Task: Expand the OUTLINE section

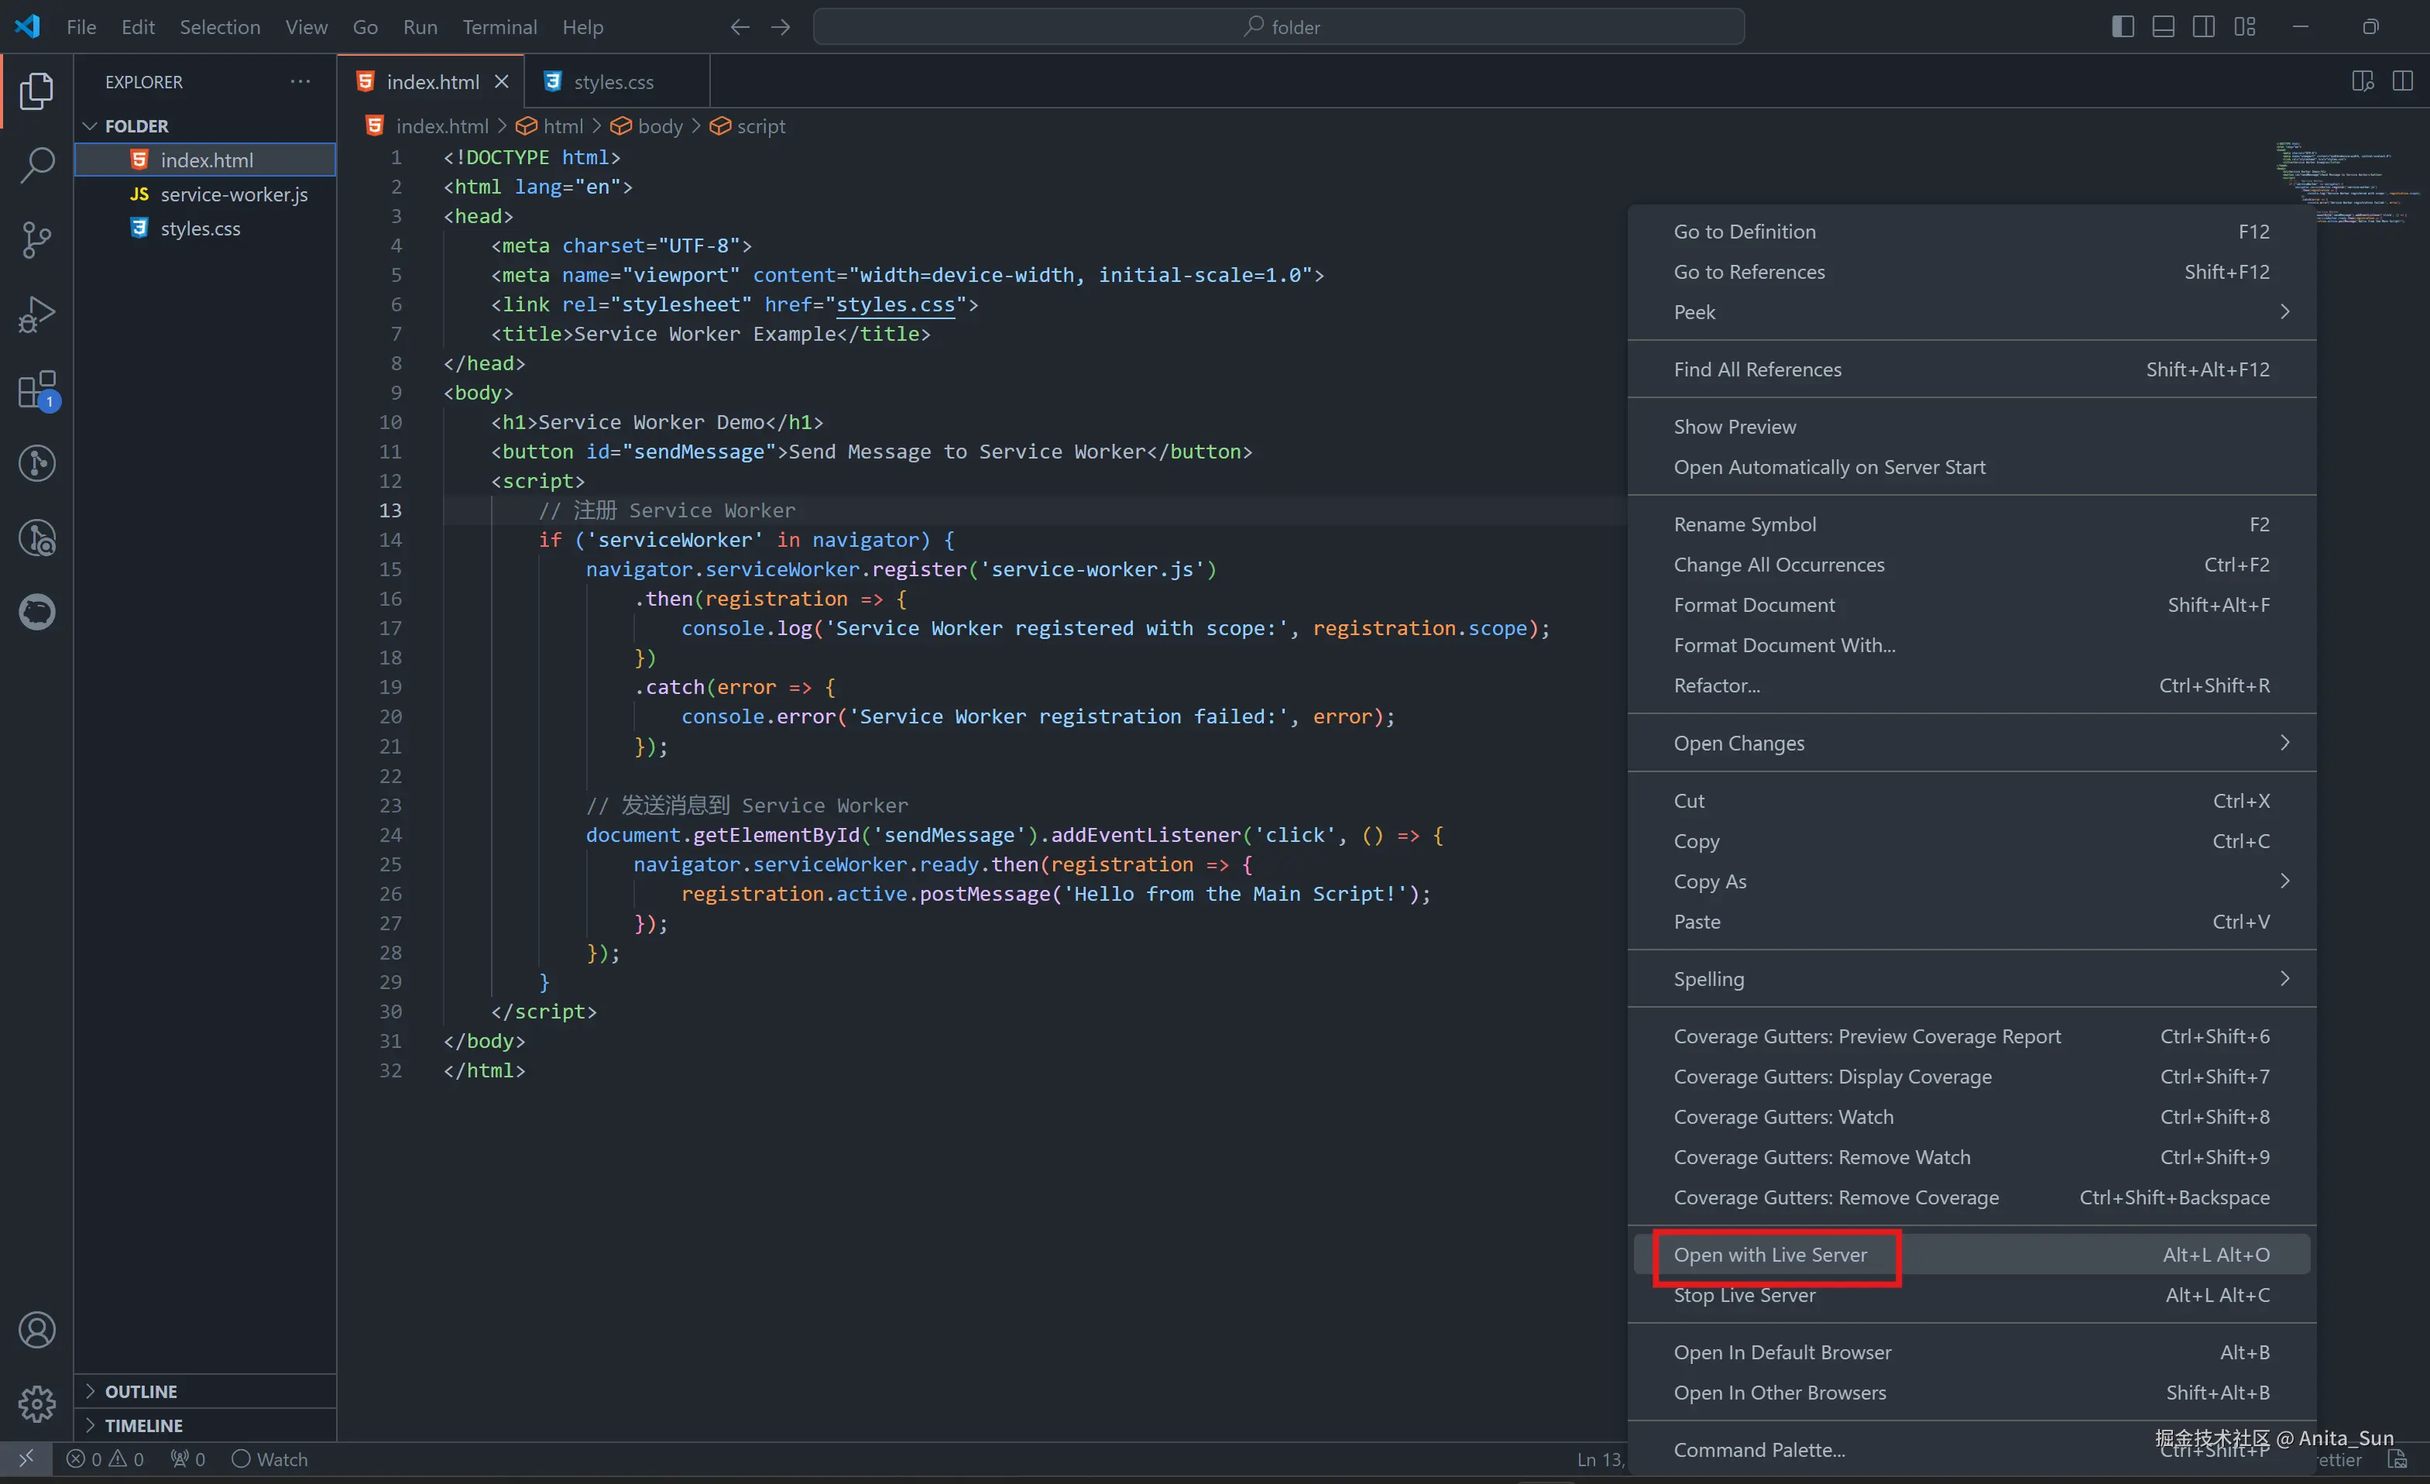Action: tap(141, 1391)
